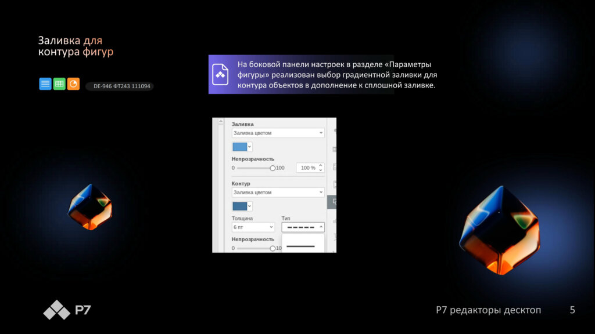
Task: Click the orange presentation editor icon
Action: pyautogui.click(x=73, y=84)
